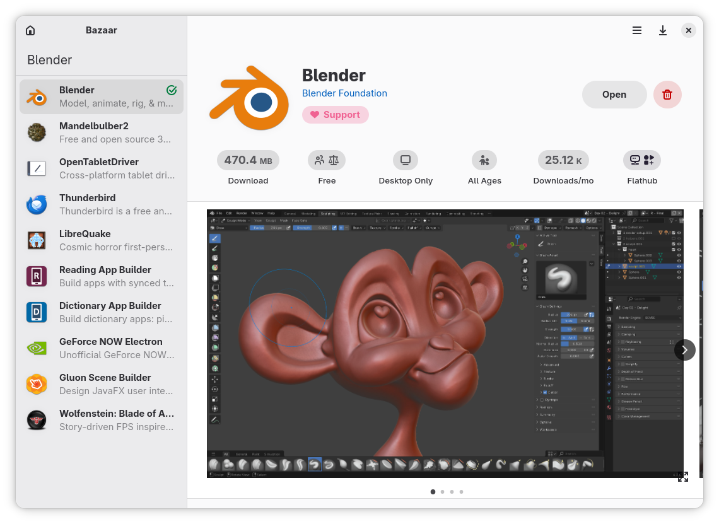719x524 pixels.
Task: Select the third screenshot page dot
Action: [x=452, y=492]
